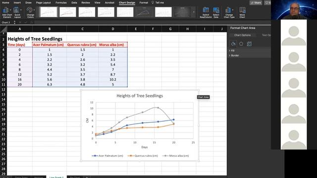Apply the third chart style thumbnail
The height and width of the screenshot is (178, 317).
87,12
